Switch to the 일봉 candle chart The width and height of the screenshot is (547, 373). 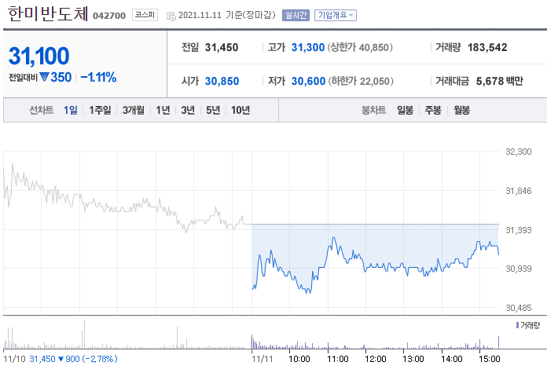405,111
